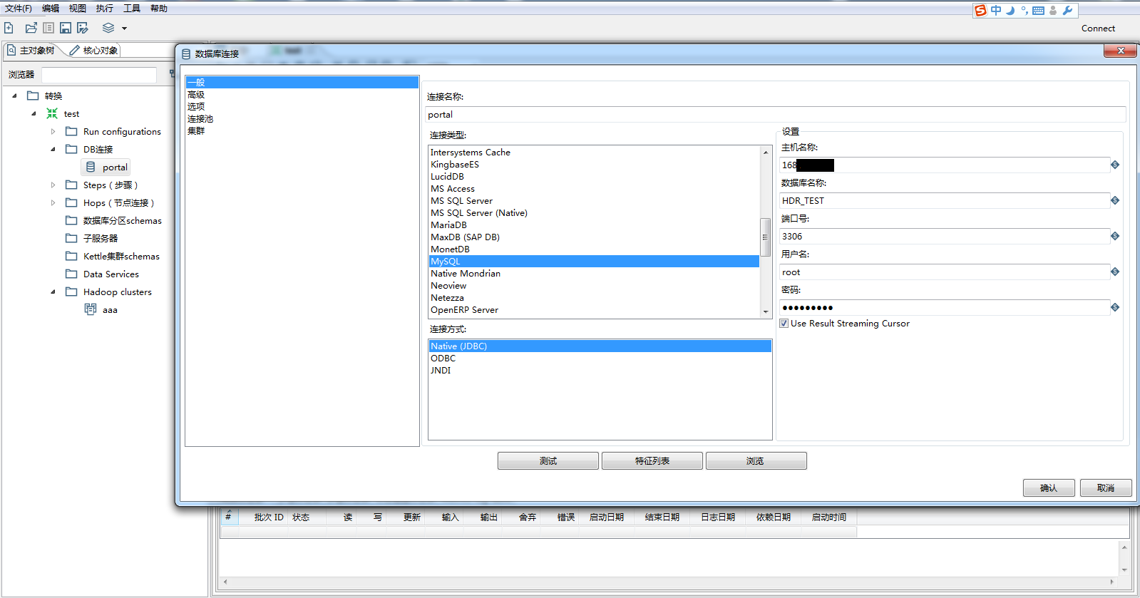Collapse the test transformation node

coord(34,113)
